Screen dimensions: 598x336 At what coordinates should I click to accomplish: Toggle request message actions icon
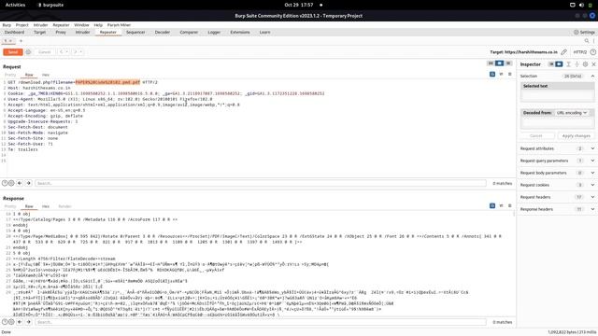(x=492, y=74)
